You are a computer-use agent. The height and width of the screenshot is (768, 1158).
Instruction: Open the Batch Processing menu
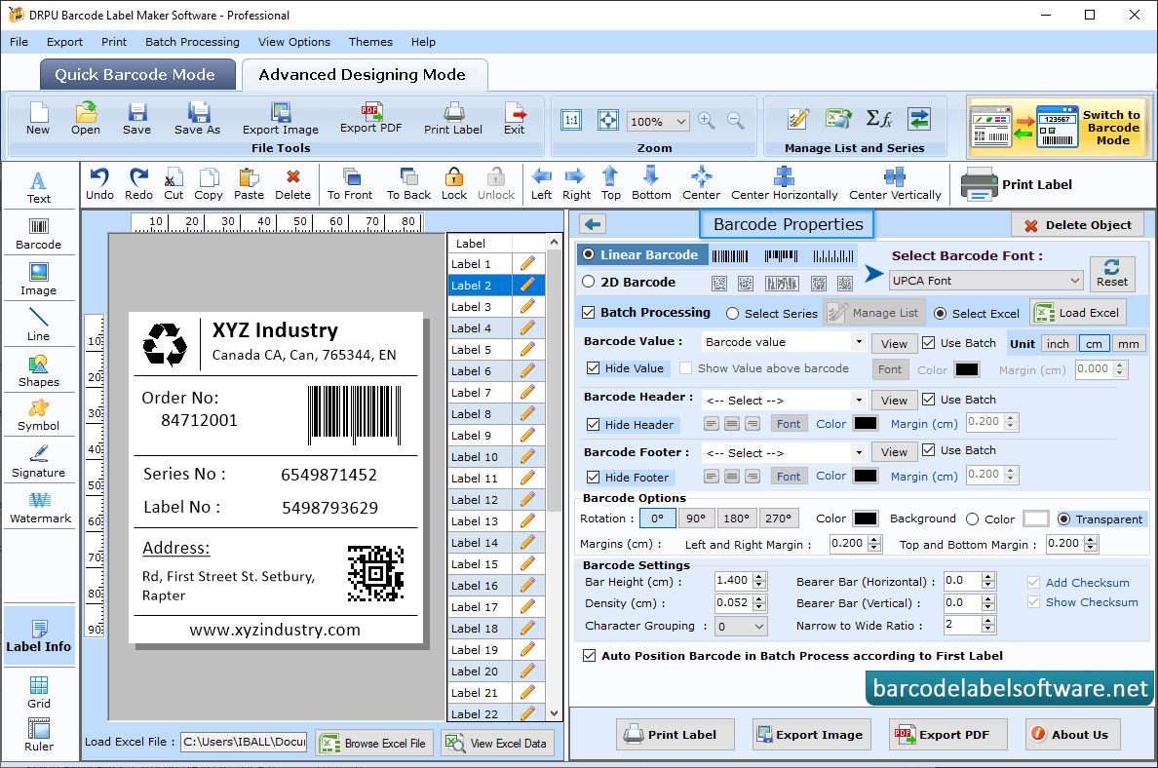click(x=192, y=42)
